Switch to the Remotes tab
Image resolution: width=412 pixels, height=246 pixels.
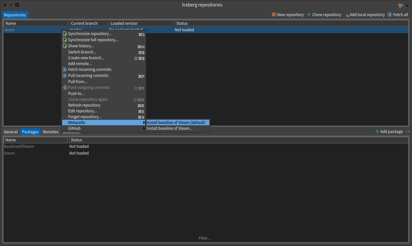click(51, 132)
